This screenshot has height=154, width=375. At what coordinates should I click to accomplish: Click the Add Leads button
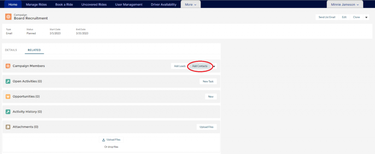(x=179, y=66)
